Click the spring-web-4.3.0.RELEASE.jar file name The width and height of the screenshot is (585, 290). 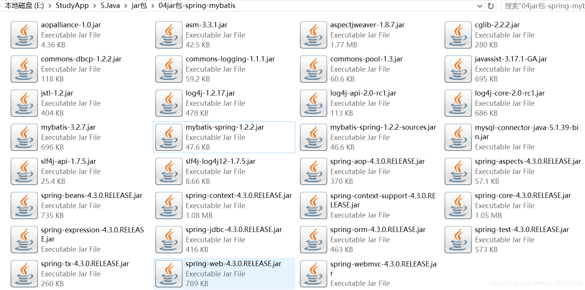233,264
